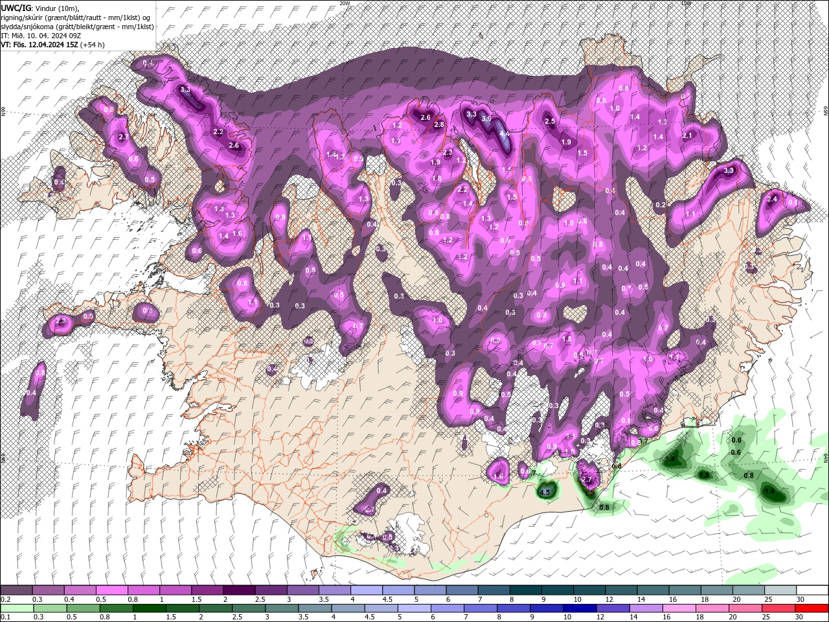The height and width of the screenshot is (622, 829).
Task: Click the "UWC/IG" title text
Action: (x=16, y=7)
